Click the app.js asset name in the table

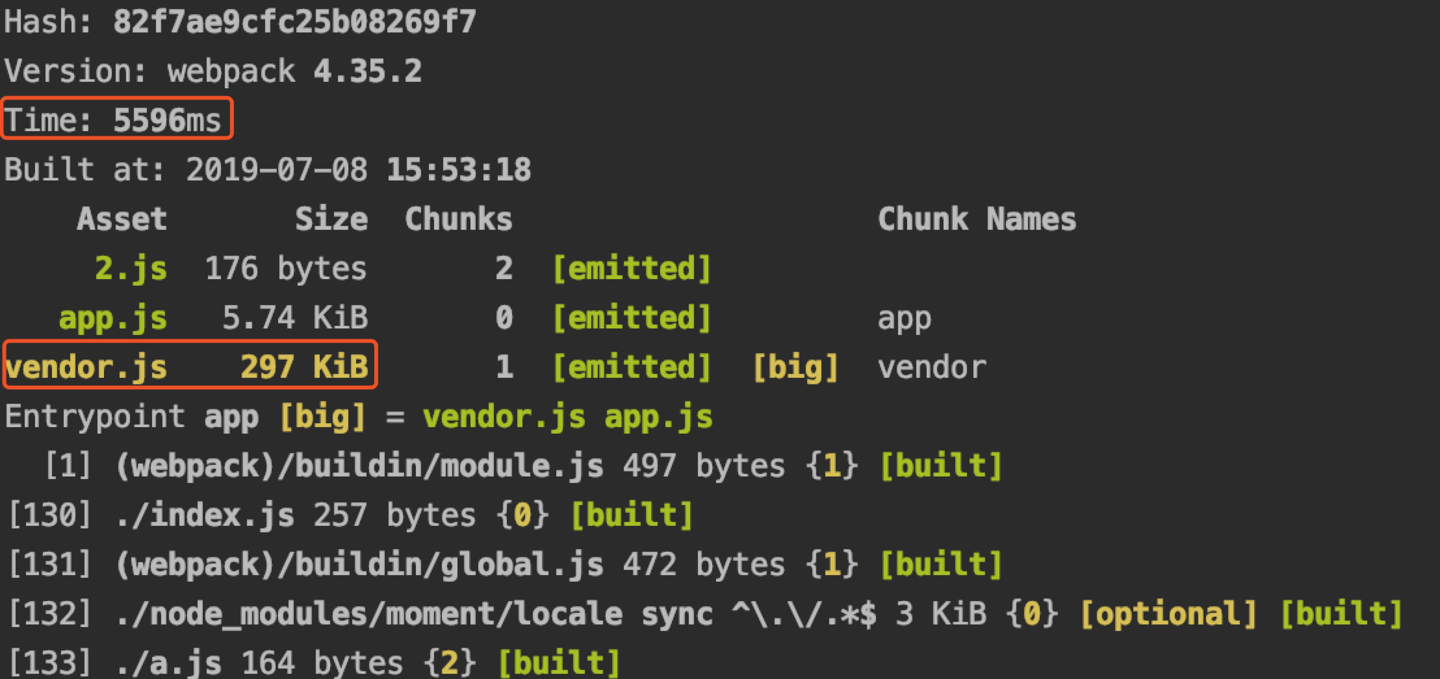tap(113, 318)
